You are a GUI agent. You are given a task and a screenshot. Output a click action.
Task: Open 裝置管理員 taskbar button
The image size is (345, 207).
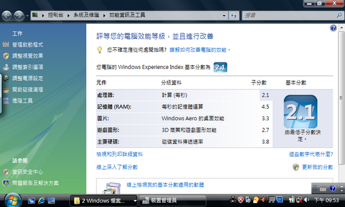click(x=172, y=201)
